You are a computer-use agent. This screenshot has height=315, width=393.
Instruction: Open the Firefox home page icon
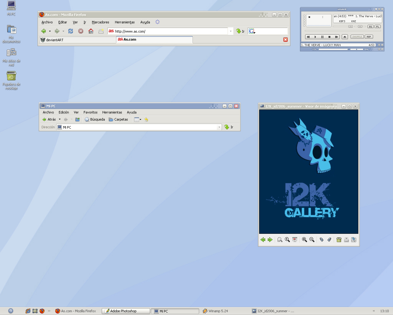tap(91, 31)
